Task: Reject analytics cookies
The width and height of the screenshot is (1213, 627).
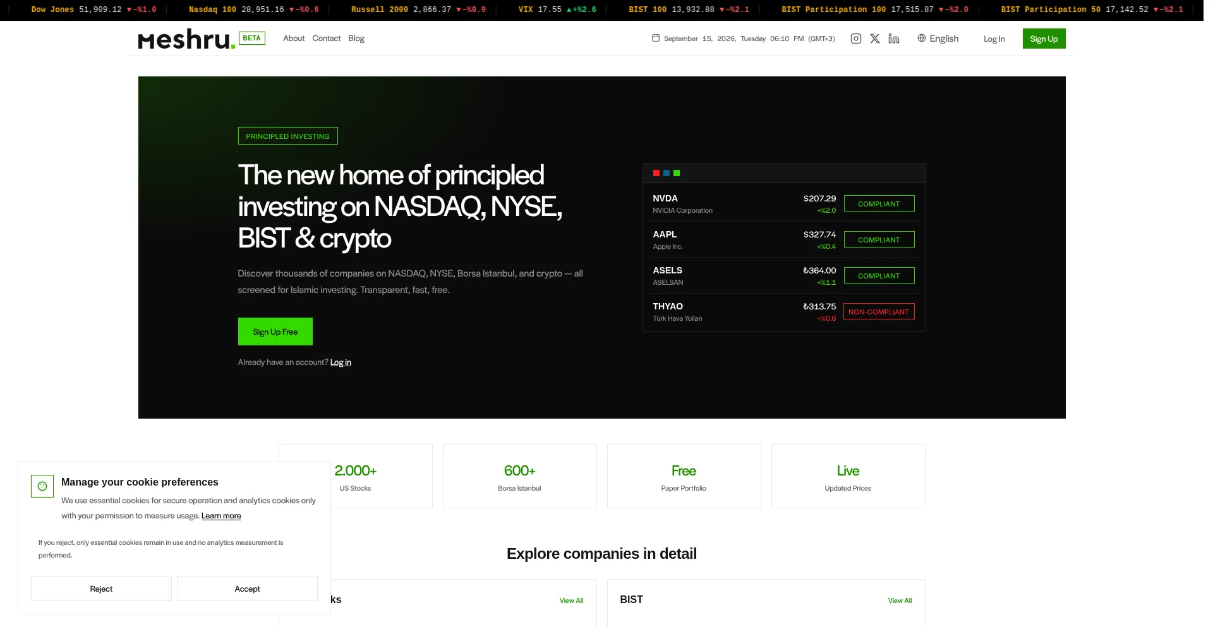Action: pyautogui.click(x=101, y=588)
